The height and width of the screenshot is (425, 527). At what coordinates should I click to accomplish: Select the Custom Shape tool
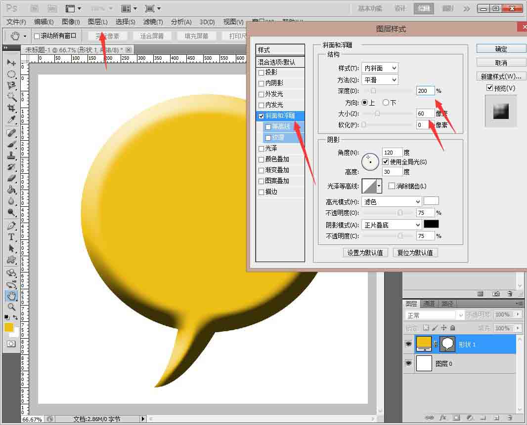tap(11, 260)
